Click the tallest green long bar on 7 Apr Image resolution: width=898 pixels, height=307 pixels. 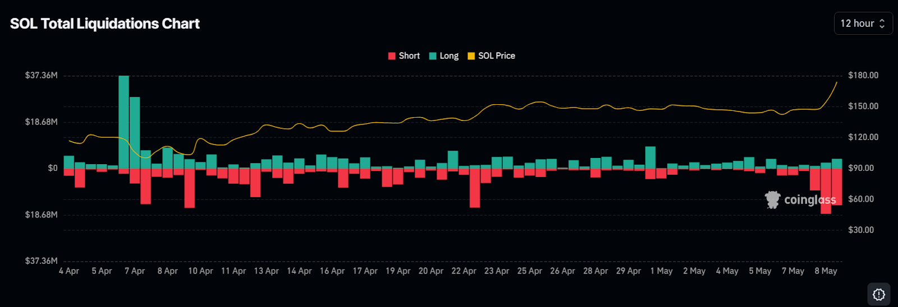click(x=124, y=122)
